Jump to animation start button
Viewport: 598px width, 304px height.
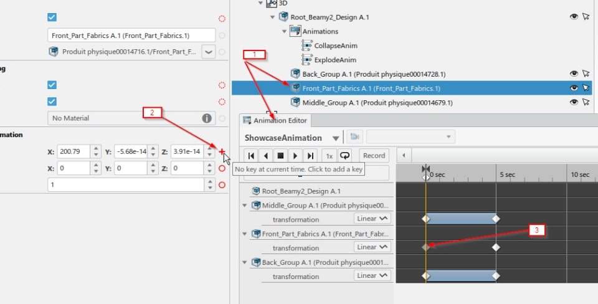251,156
